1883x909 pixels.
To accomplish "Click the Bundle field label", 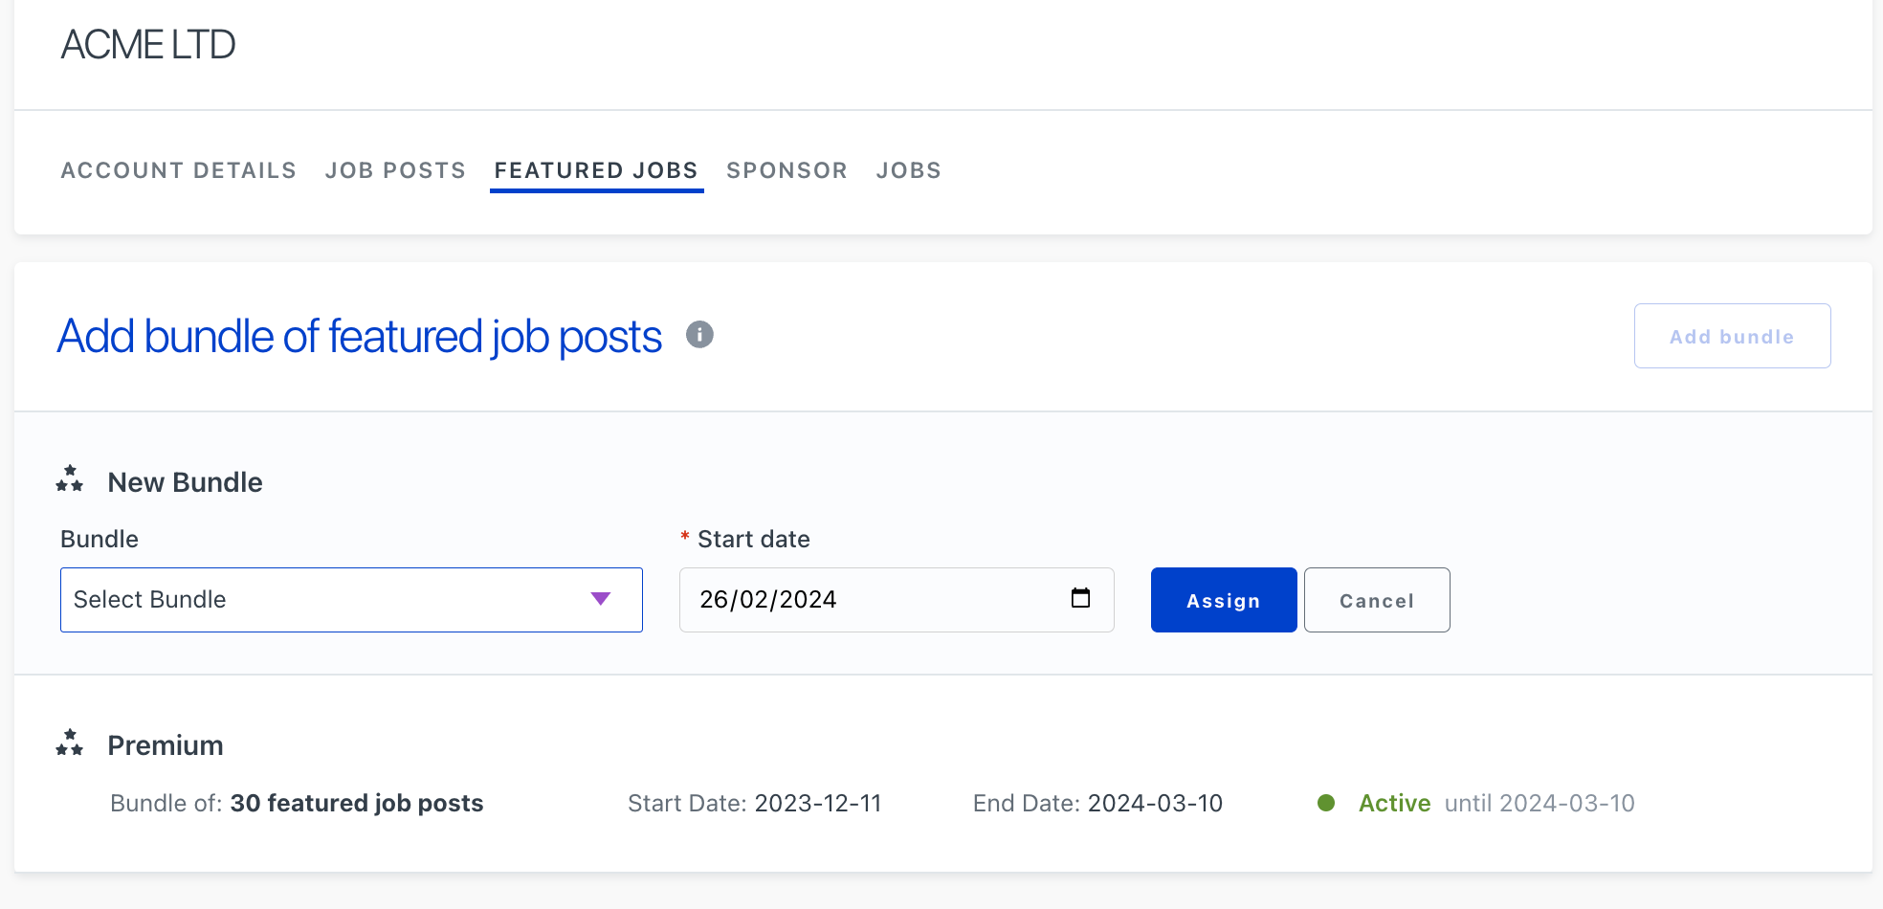I will [100, 539].
